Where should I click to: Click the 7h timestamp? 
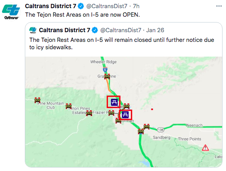tap(136, 6)
